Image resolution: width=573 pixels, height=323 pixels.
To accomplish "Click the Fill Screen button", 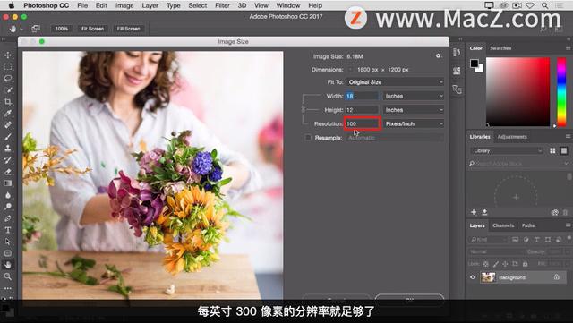I will pyautogui.click(x=128, y=29).
